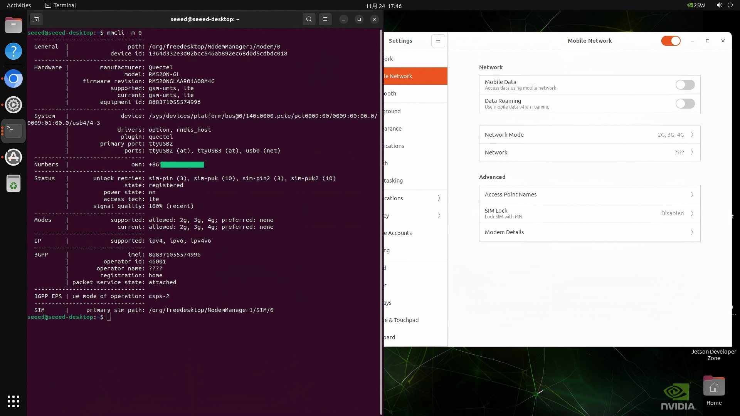The height and width of the screenshot is (416, 740).
Task: Enable the Mobile Data switch
Action: [685, 85]
